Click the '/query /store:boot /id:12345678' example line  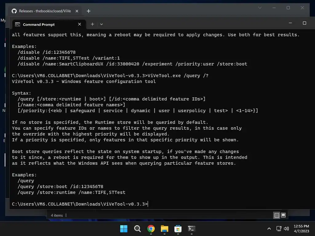coord(61,187)
